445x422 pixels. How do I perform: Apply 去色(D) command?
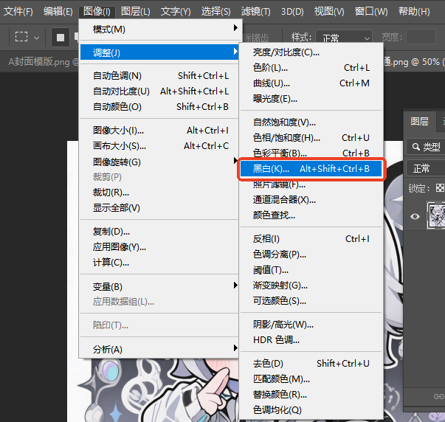point(311,363)
